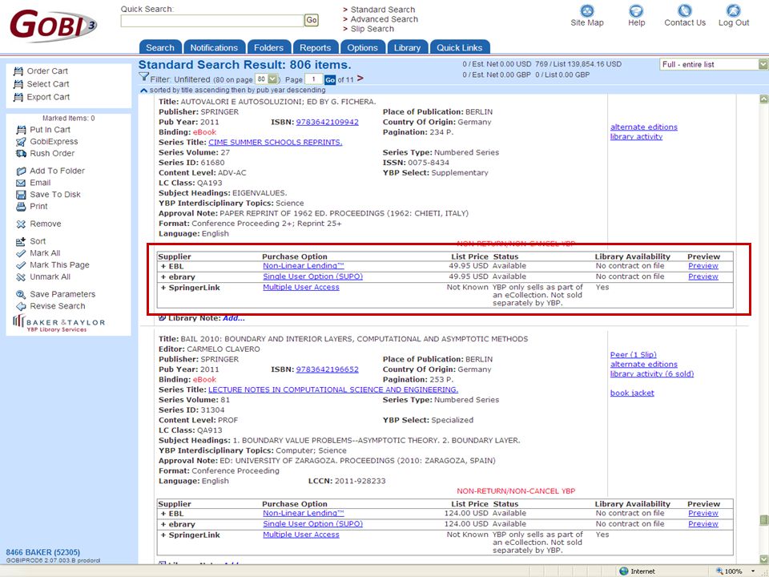The width and height of the screenshot is (769, 577).
Task: Open Peer (1 Slip) link
Action: (x=633, y=355)
